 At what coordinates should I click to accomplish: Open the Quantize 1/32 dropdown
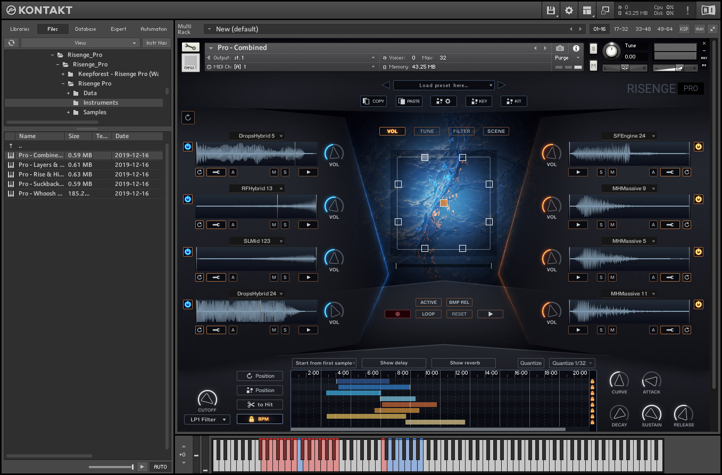pos(572,363)
